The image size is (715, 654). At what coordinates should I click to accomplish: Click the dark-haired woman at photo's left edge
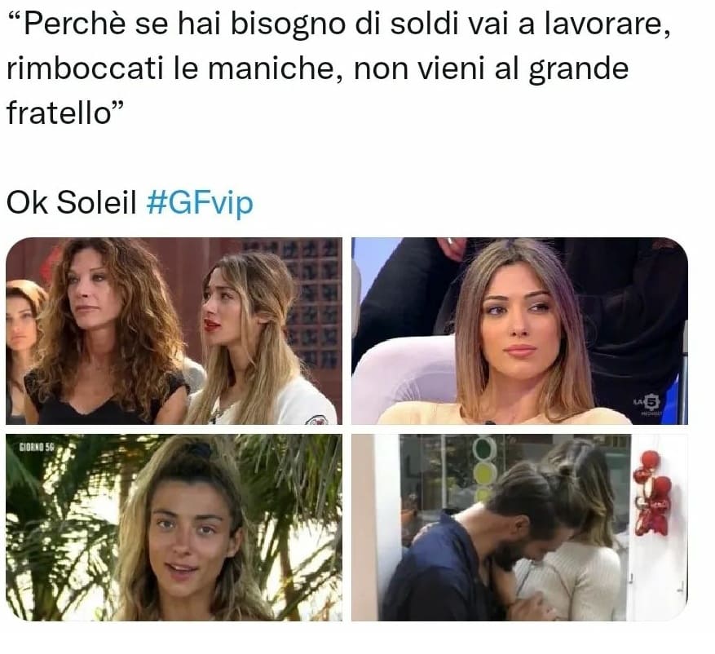click(22, 347)
